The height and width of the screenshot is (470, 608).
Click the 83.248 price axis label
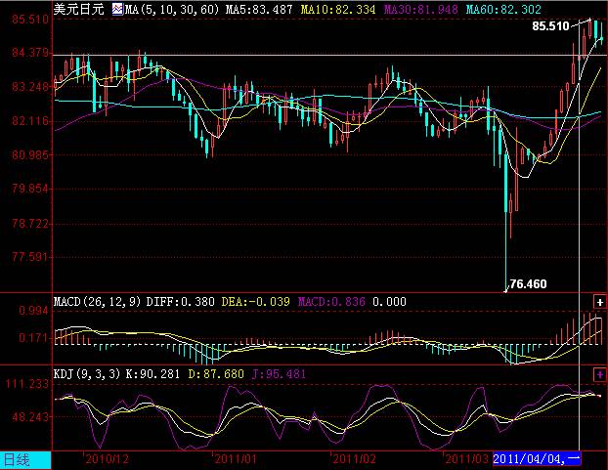click(x=30, y=86)
